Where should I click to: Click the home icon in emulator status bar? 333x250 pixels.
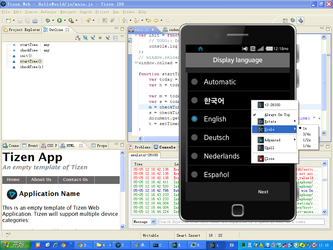(x=200, y=49)
